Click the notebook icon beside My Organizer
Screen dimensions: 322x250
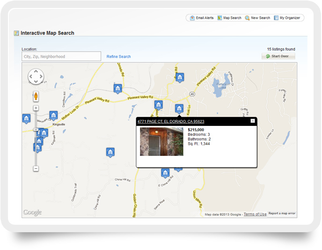pyautogui.click(x=276, y=18)
